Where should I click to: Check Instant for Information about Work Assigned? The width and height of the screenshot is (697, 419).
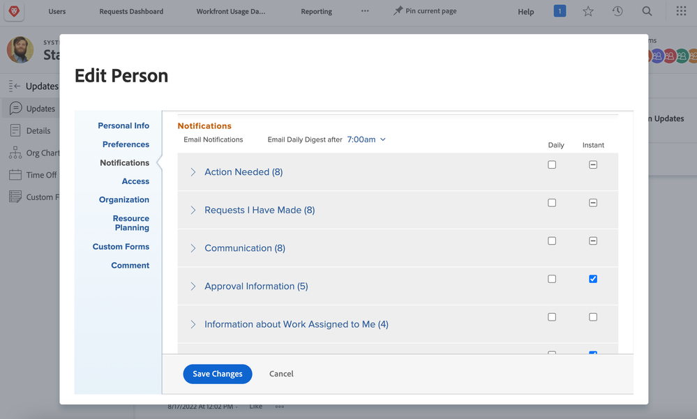tap(593, 317)
